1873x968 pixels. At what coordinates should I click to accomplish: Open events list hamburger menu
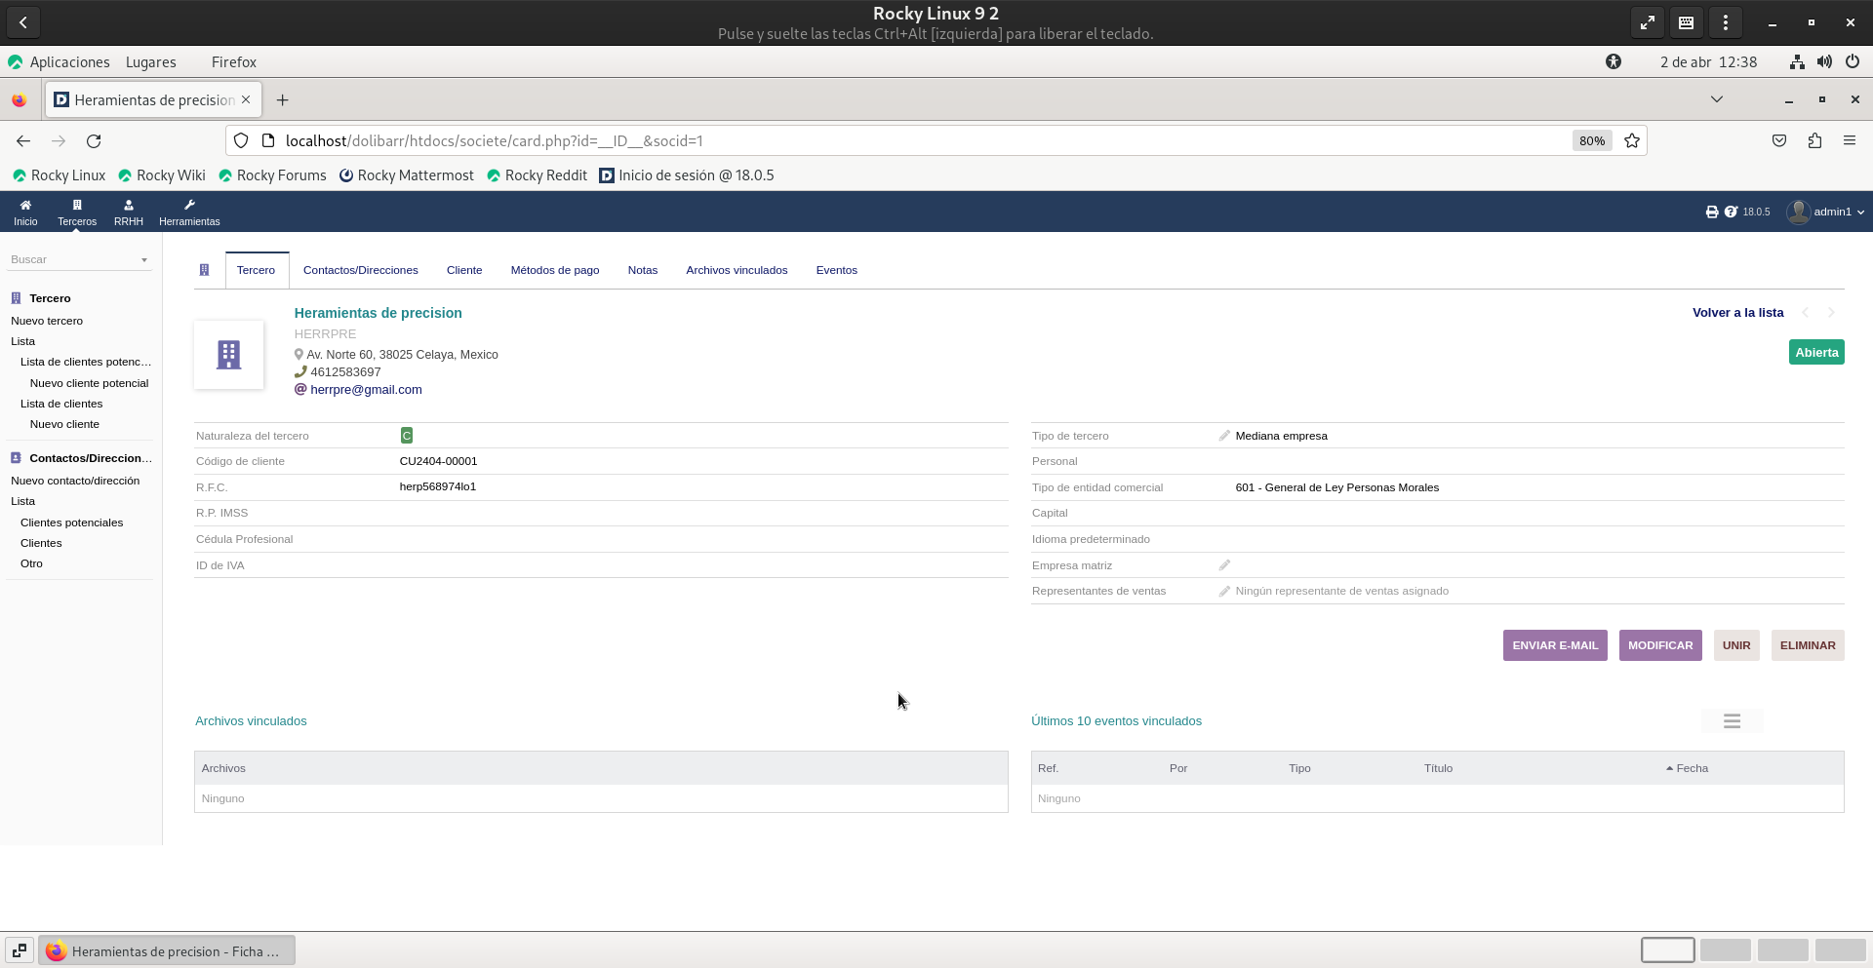(x=1732, y=721)
